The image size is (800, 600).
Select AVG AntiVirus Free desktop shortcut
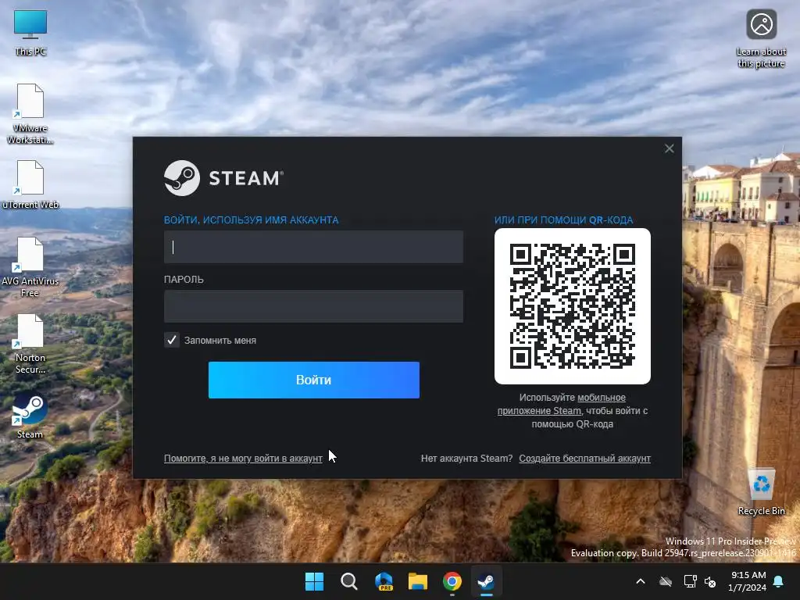[30, 267]
